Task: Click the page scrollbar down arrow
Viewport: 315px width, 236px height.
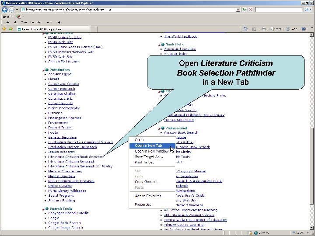Action: tap(311, 228)
